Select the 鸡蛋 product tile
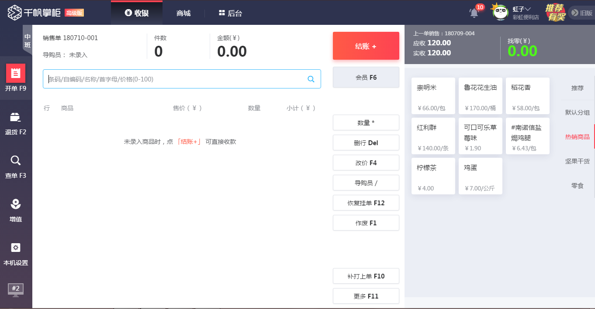Viewport: 595px width, 309px height. click(480, 176)
